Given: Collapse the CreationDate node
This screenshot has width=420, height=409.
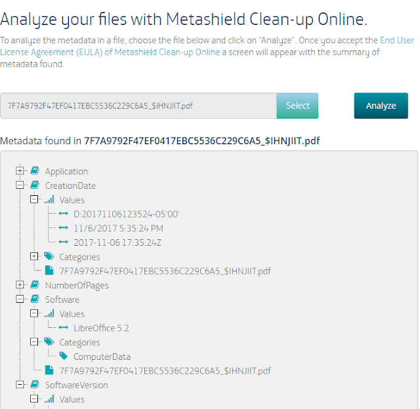Looking at the screenshot, I should (20, 185).
